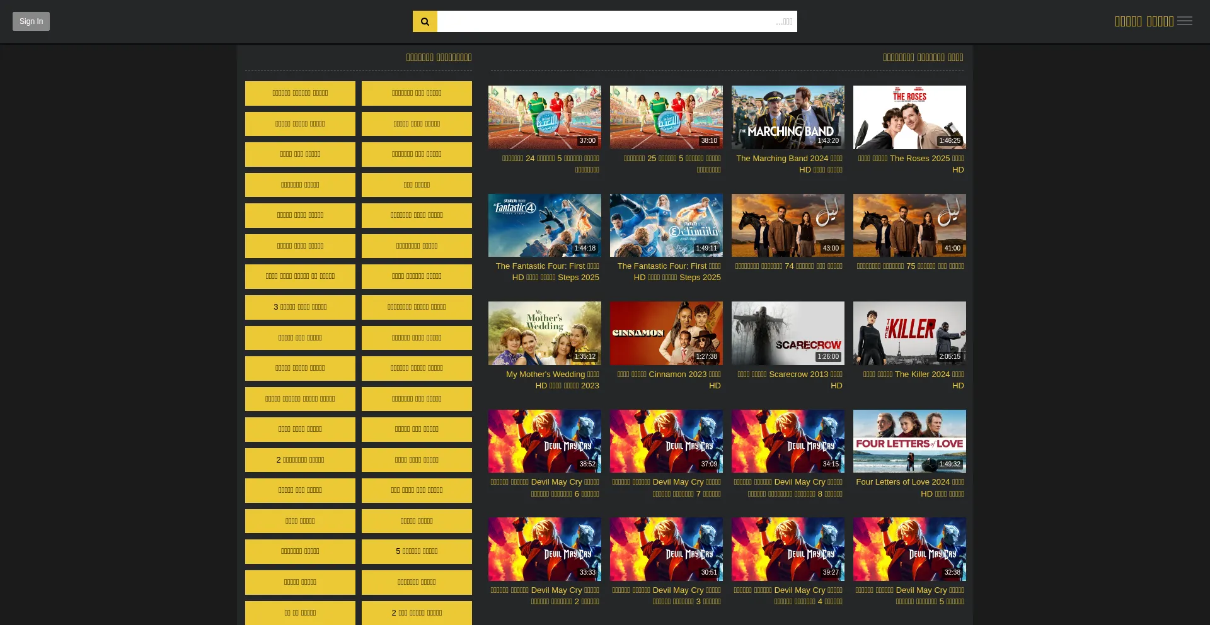Viewport: 1210px width, 625px height.
Task: Open the horse series thumbnail lasting 43:00
Action: 788,225
